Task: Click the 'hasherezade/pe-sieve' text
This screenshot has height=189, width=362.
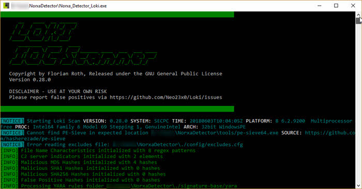Action: point(36,139)
